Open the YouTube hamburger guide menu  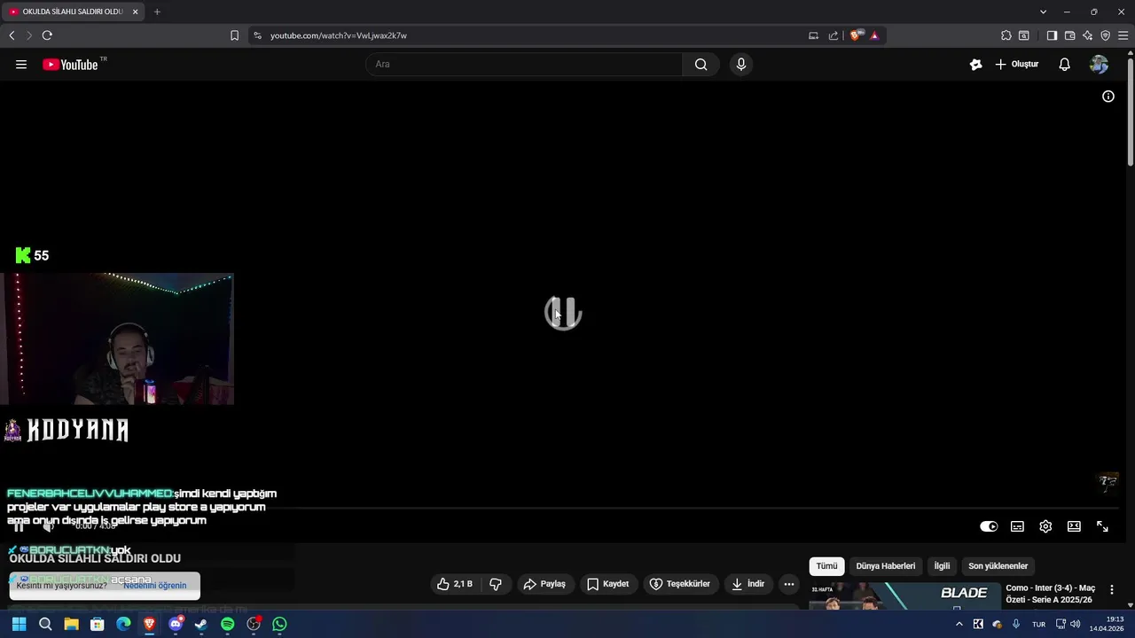tap(21, 65)
